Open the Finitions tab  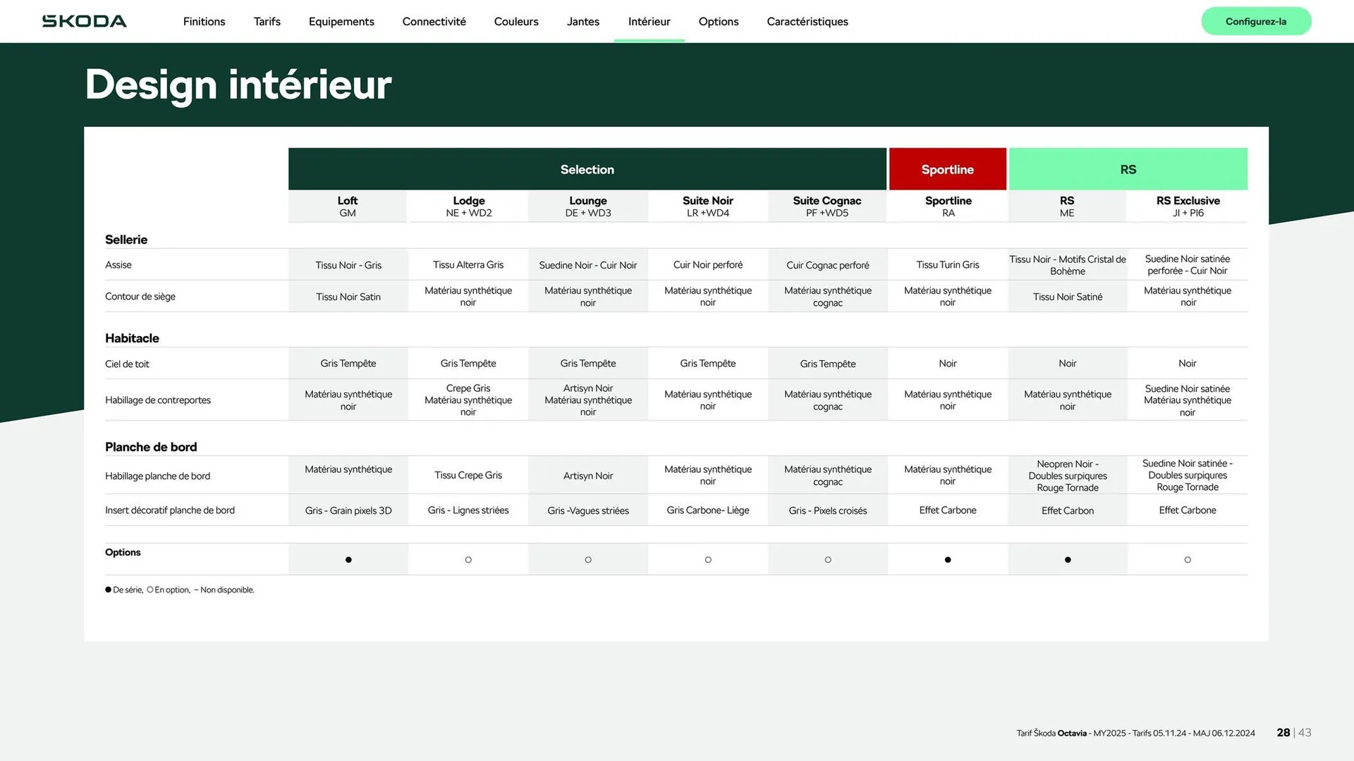(x=204, y=21)
